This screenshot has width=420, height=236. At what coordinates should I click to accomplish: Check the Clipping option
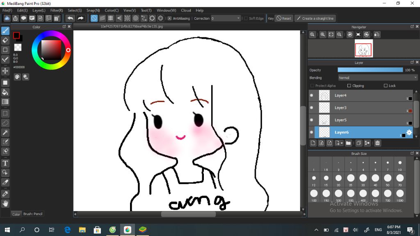(x=349, y=86)
